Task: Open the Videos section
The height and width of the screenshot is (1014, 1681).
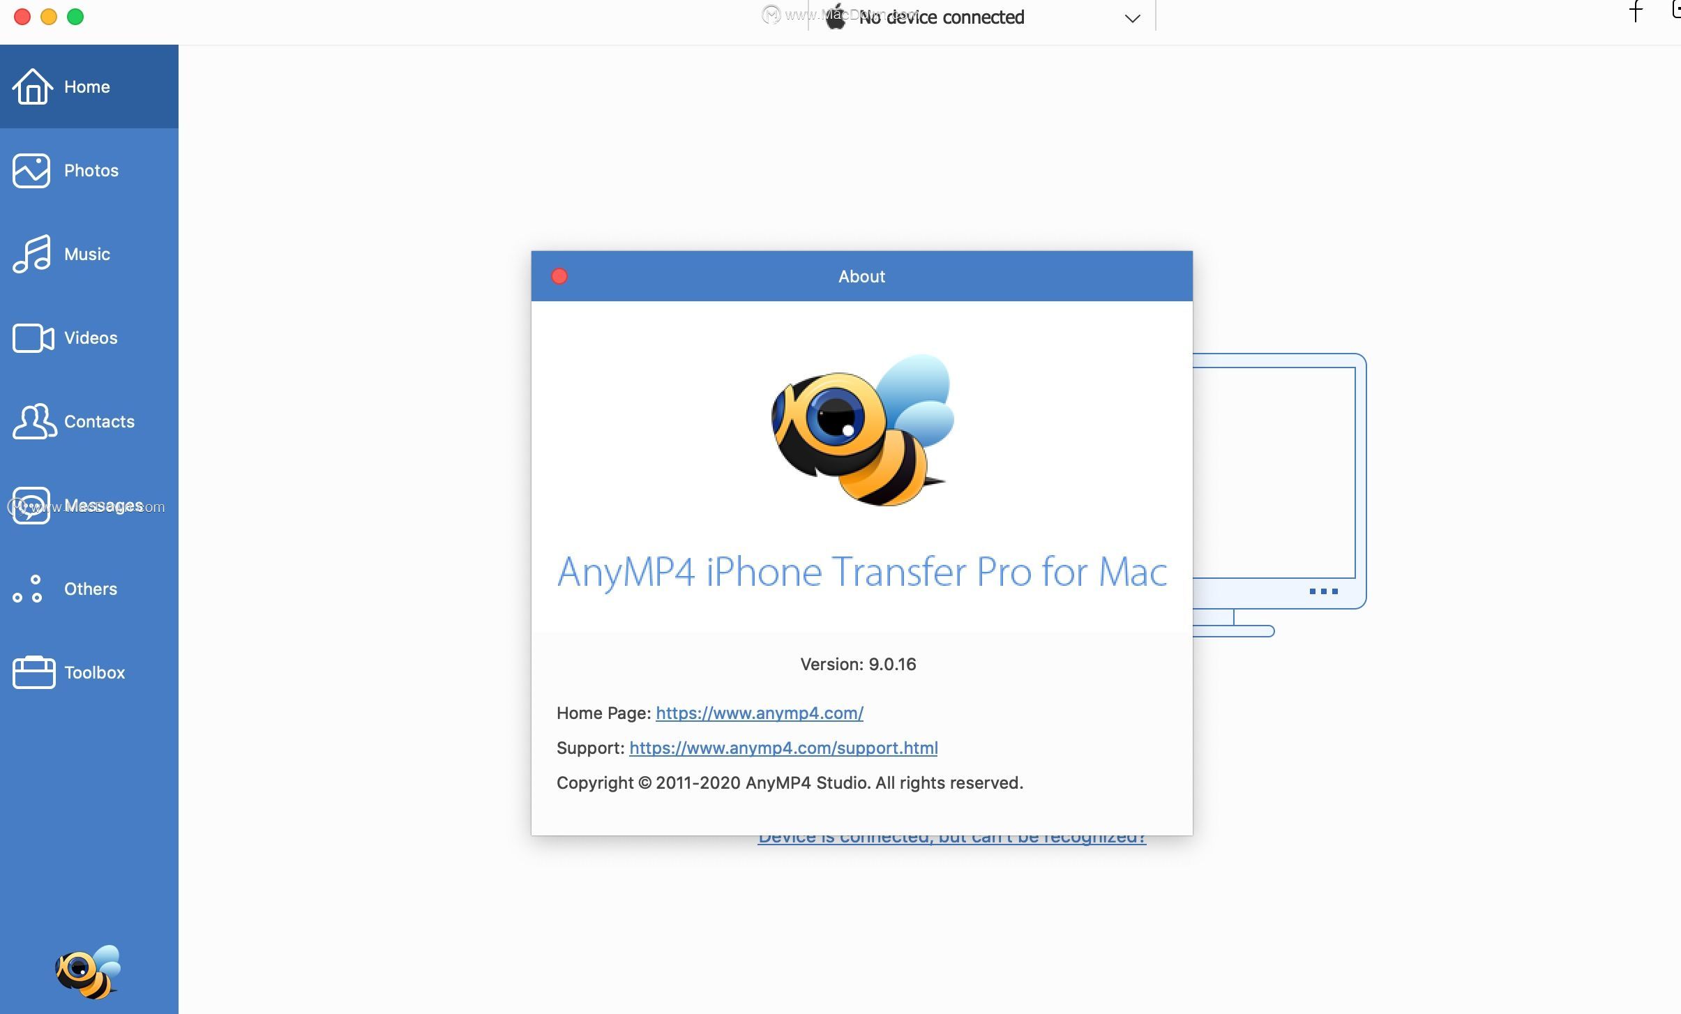Action: tap(90, 338)
